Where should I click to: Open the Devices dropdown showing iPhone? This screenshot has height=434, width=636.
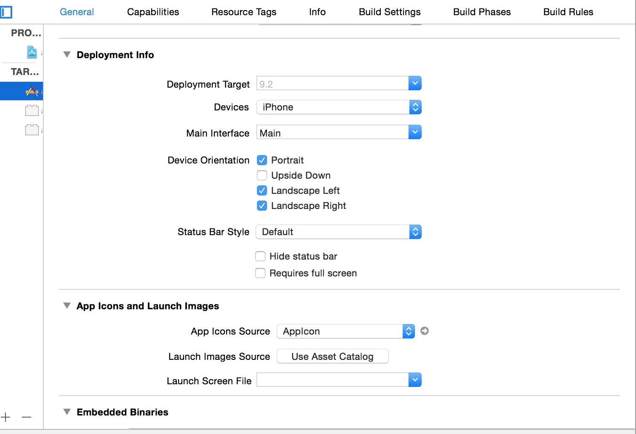click(339, 107)
